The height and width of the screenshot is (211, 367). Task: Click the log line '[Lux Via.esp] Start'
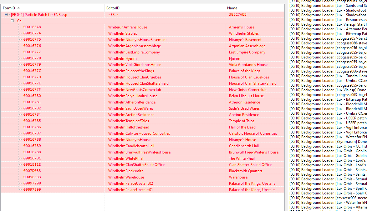point(328,24)
